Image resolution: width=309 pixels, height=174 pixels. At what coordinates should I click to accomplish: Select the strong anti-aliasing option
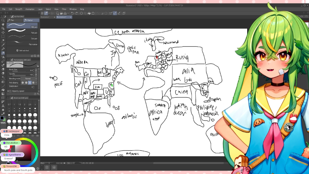click(33, 83)
